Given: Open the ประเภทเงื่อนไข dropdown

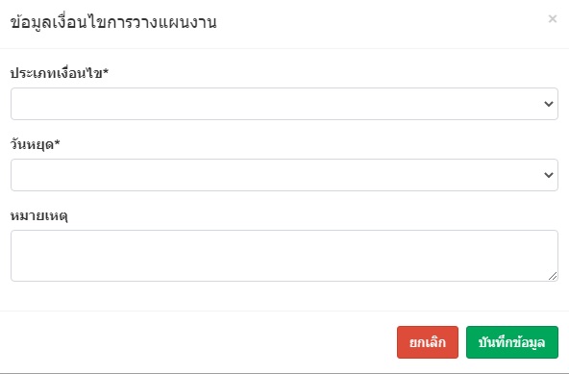Looking at the screenshot, I should (284, 104).
